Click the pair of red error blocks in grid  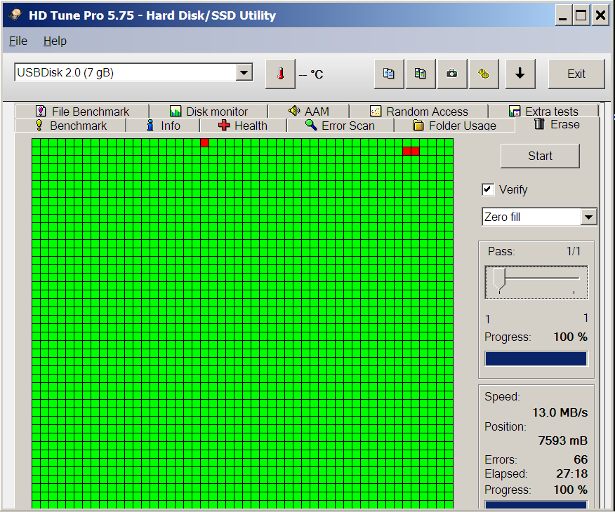coord(411,151)
